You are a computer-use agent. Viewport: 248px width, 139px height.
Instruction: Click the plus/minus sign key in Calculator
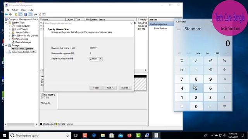point(182,107)
